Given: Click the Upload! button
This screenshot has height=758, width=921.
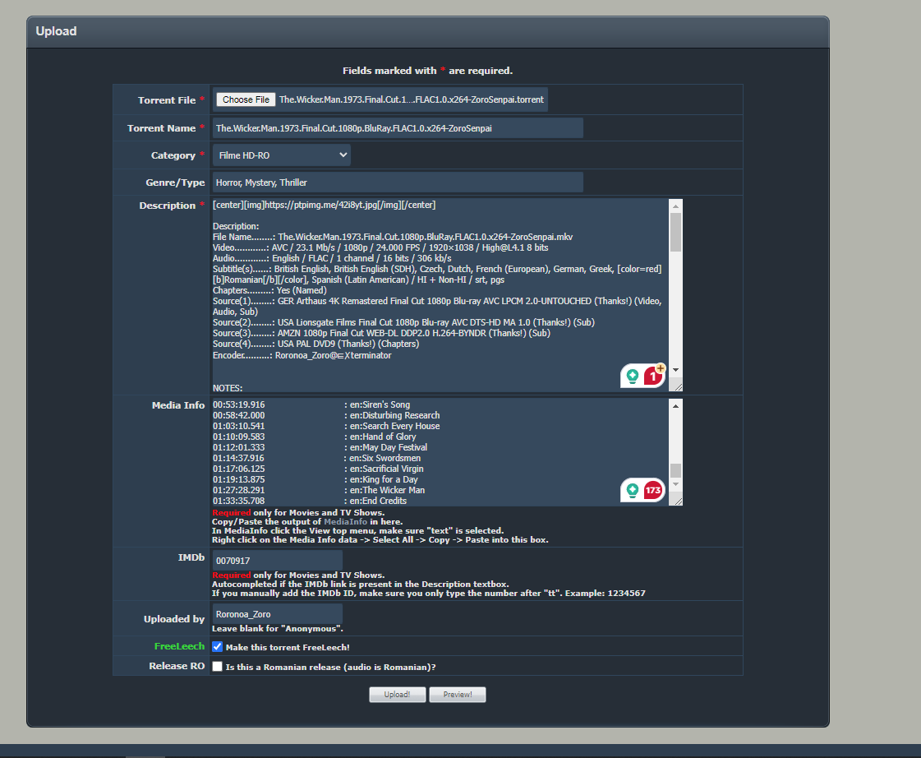Looking at the screenshot, I should click(397, 695).
